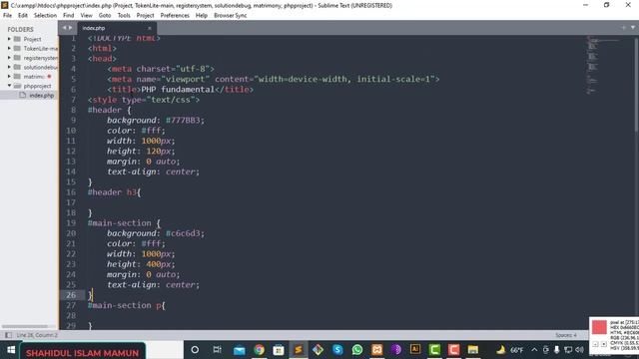
Task: Click line number 17 in the gutter
Action: point(71,202)
